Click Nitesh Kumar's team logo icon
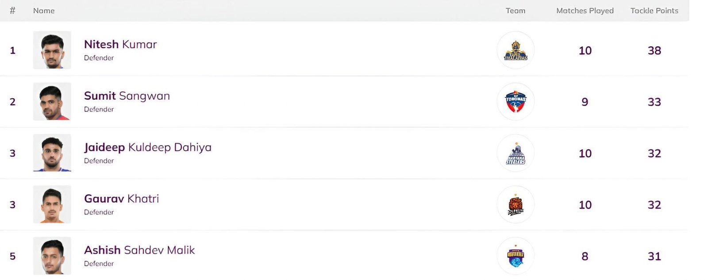Viewport: 708px width, 280px height. [516, 50]
